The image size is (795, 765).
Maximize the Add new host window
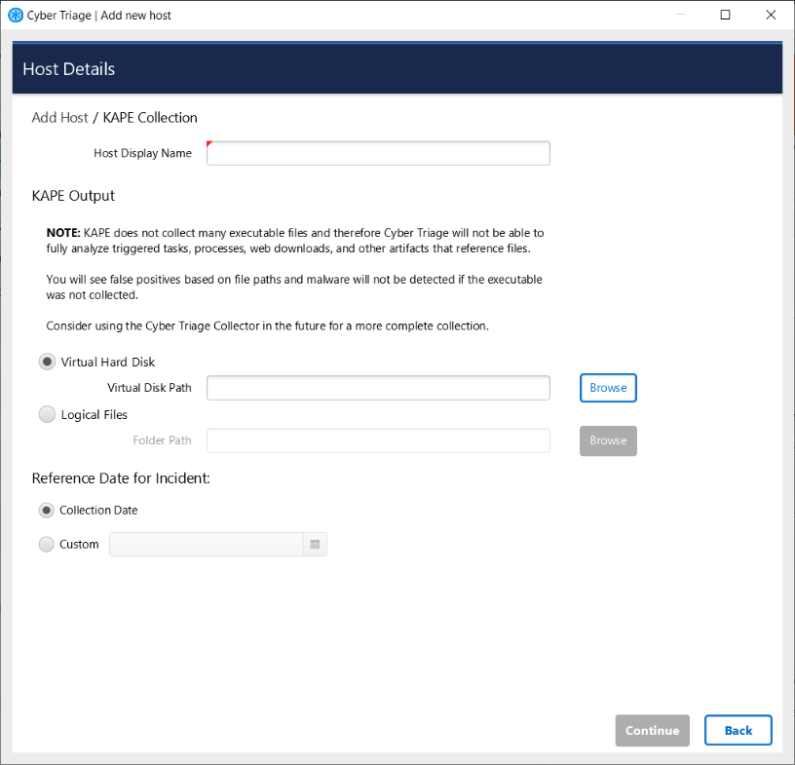click(725, 16)
